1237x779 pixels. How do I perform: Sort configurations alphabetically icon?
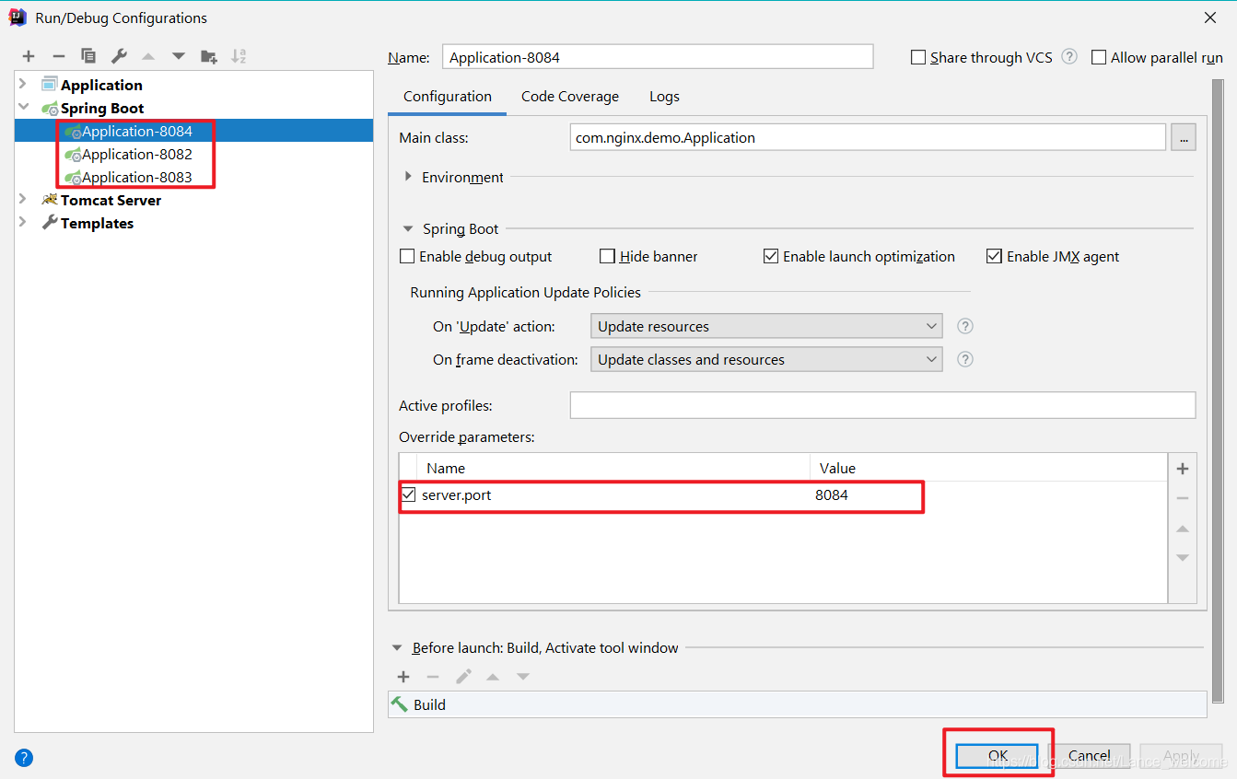point(239,56)
